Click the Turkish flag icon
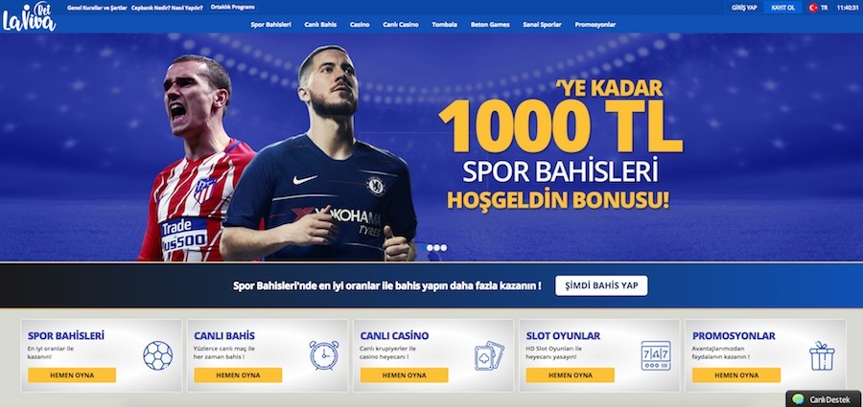Viewport: 863px width, 407px height. [x=813, y=8]
